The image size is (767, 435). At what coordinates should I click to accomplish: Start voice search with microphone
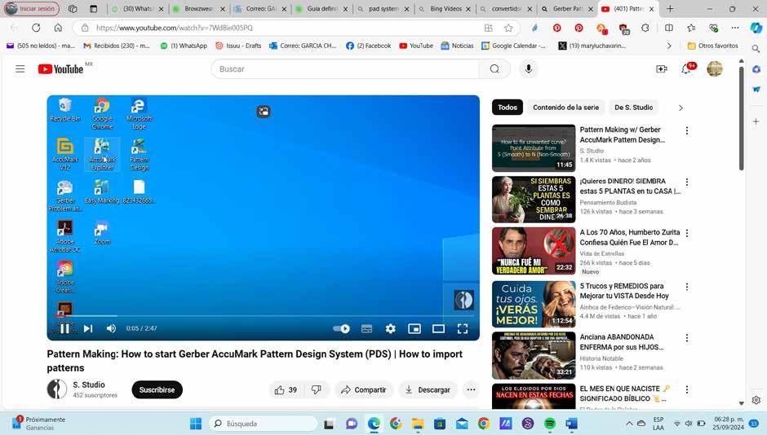528,69
